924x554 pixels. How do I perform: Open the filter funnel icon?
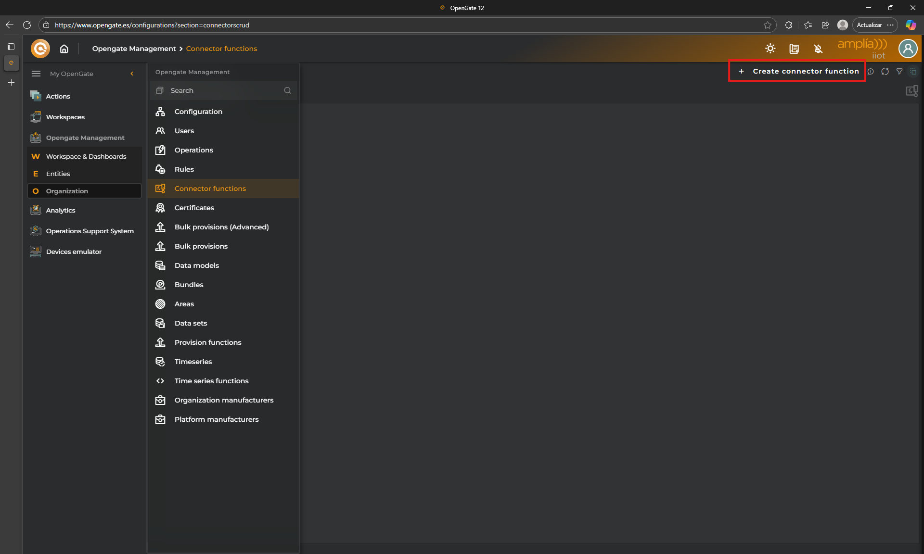tap(899, 72)
